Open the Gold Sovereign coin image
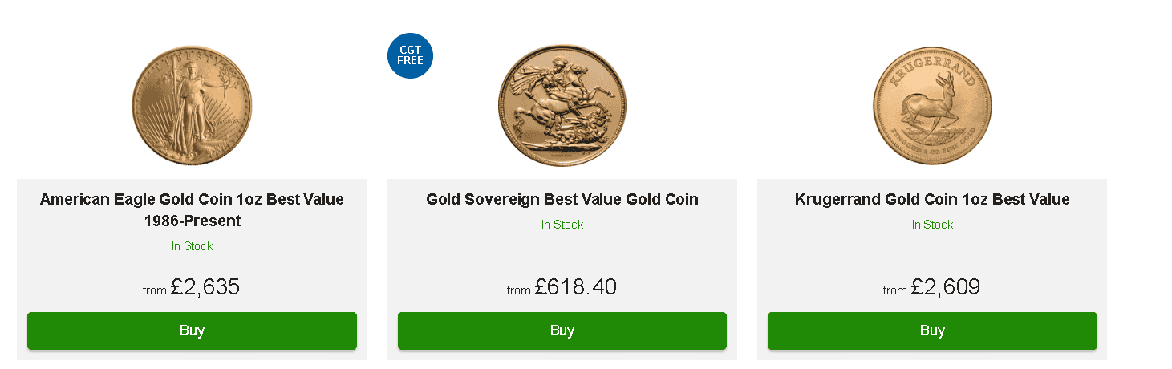The image size is (1172, 369). pyautogui.click(x=562, y=105)
